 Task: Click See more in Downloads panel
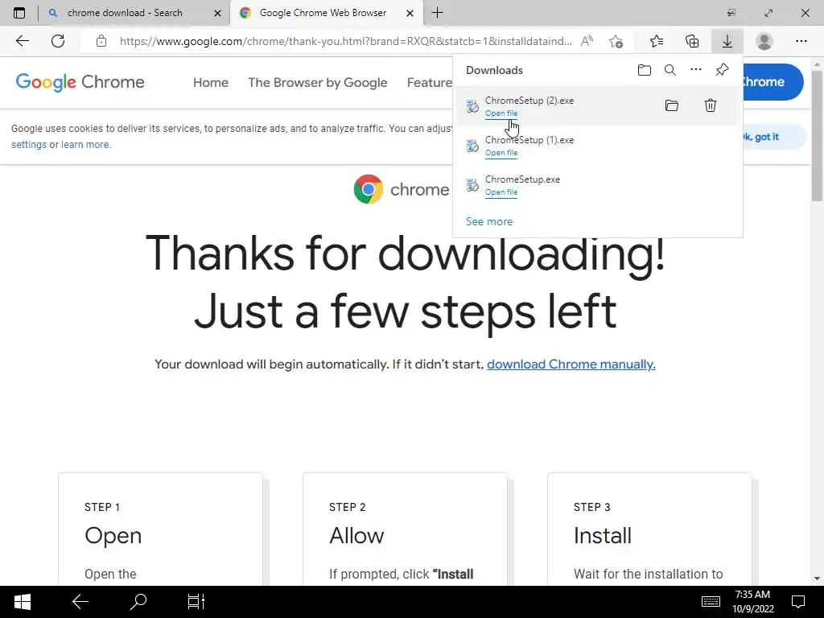click(489, 222)
